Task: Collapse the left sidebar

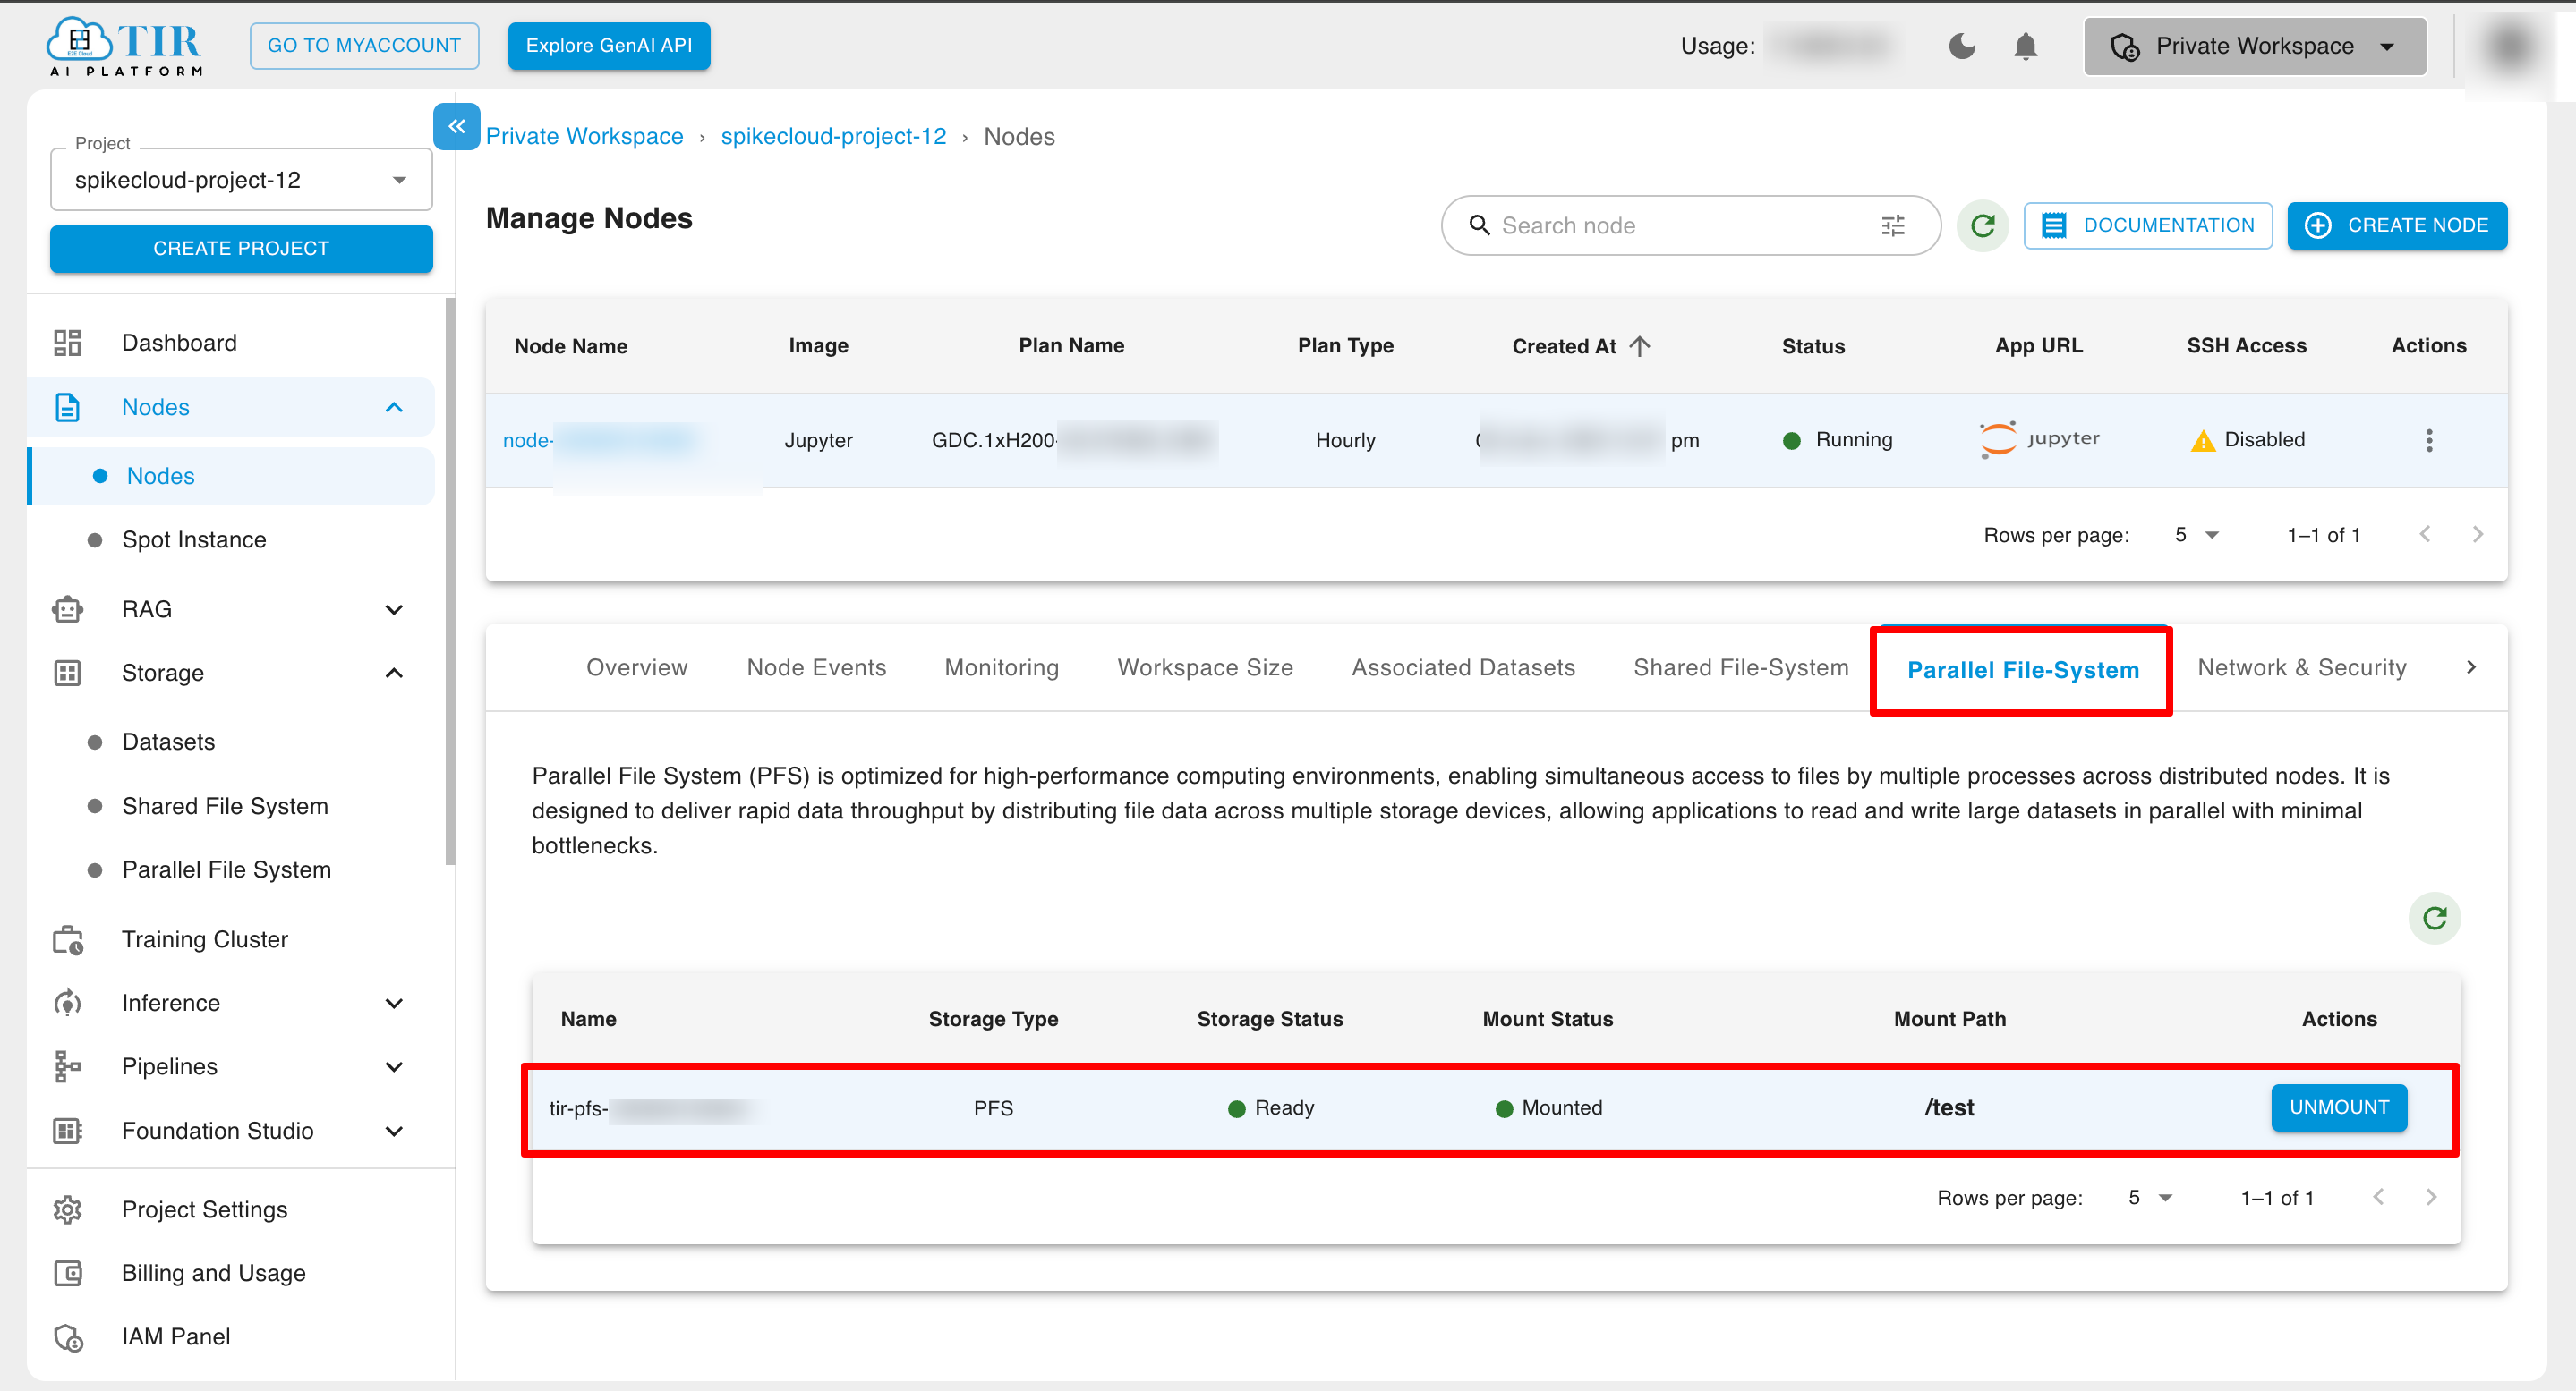Action: point(457,127)
